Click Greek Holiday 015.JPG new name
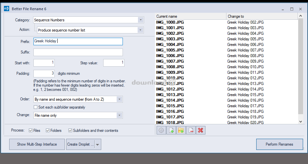Viewport: 308px width, 164px height. point(245,94)
